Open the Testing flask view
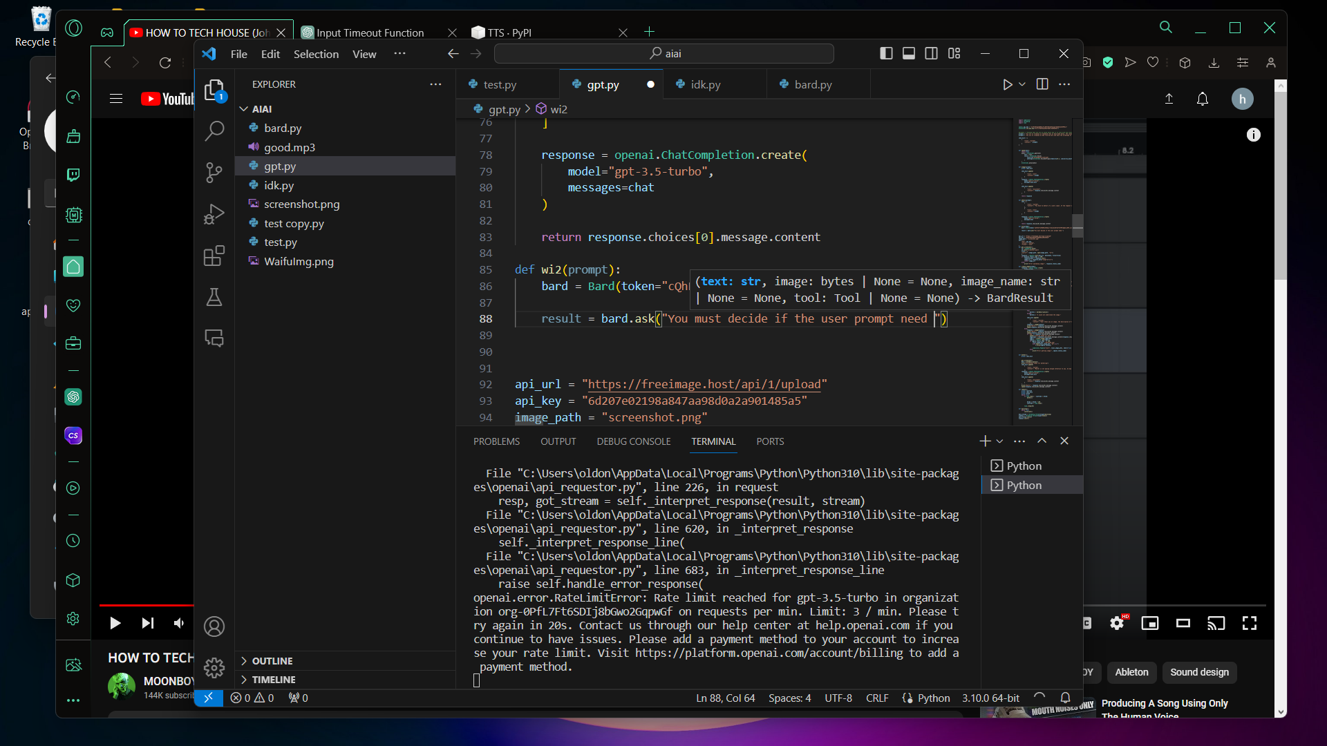1327x746 pixels. (x=214, y=298)
